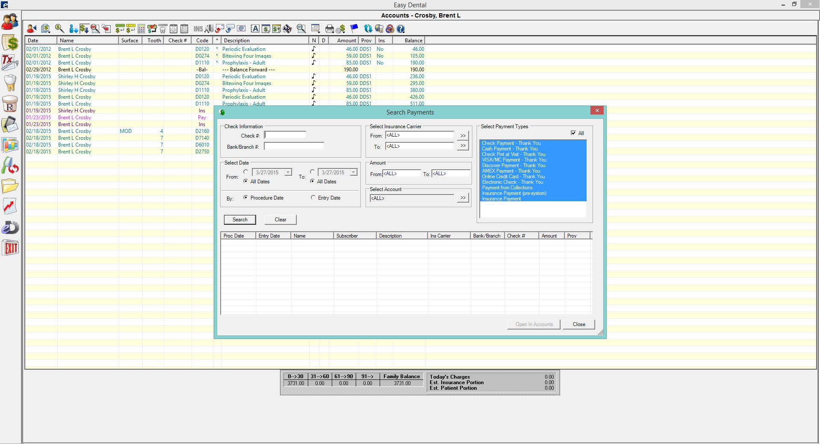
Task: Click the blue refresh arrows toolbar icon
Action: click(x=368, y=29)
